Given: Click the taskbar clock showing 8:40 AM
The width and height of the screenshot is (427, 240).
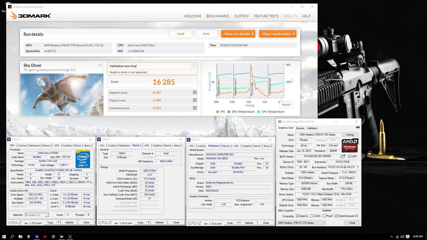Looking at the screenshot, I should (x=418, y=236).
